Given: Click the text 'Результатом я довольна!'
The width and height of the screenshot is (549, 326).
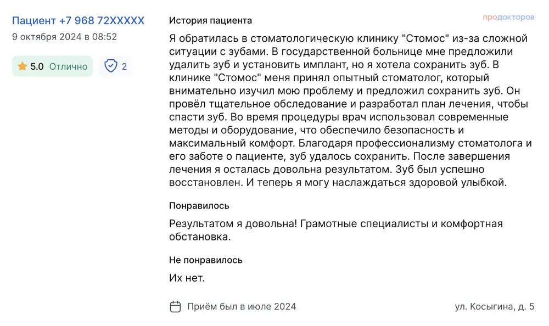Looking at the screenshot, I should coord(233,224).
